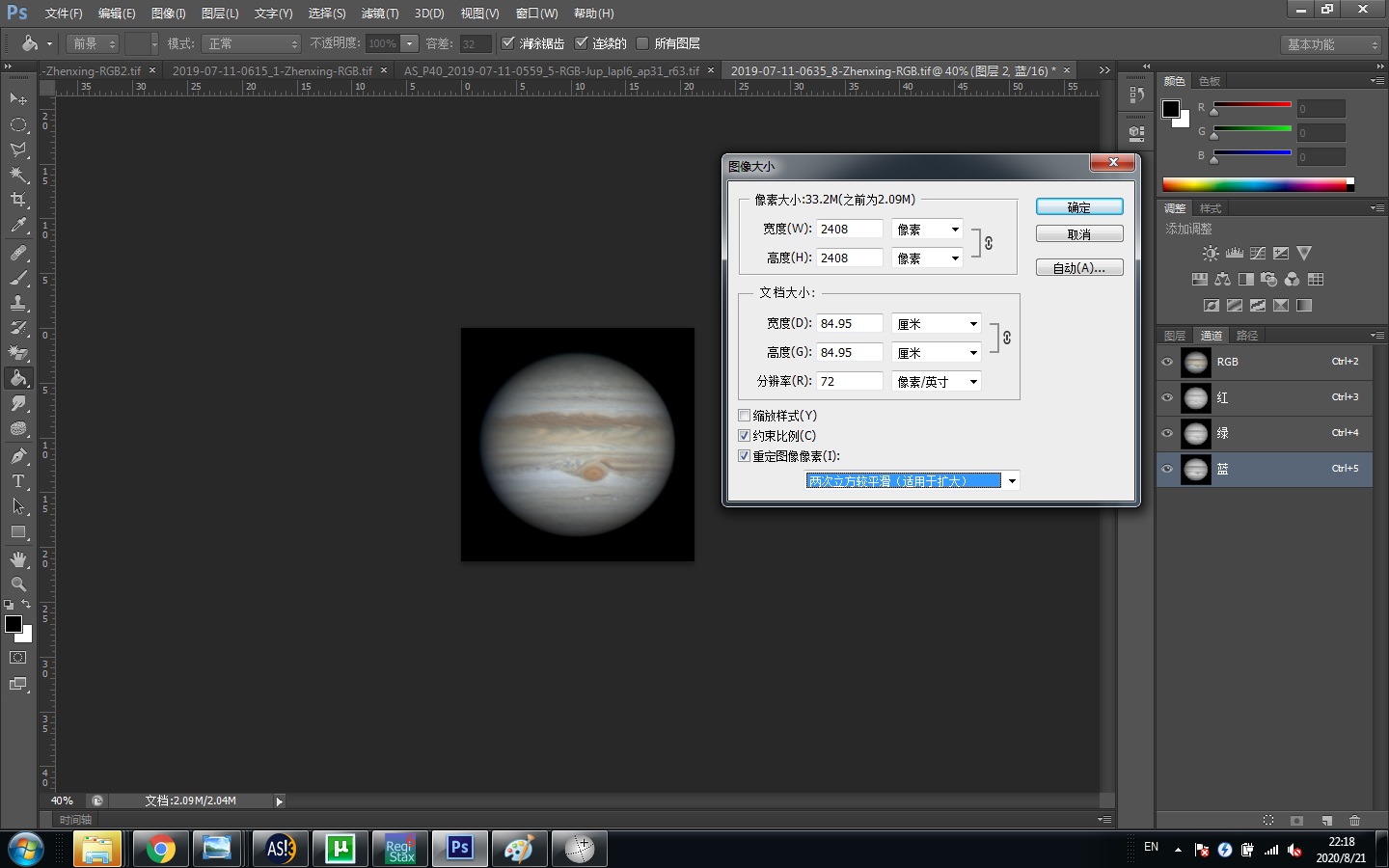Screen dimensions: 1389x868
Task: Toggle Scale Styles (缩放样式) checkbox
Action: 744,416
